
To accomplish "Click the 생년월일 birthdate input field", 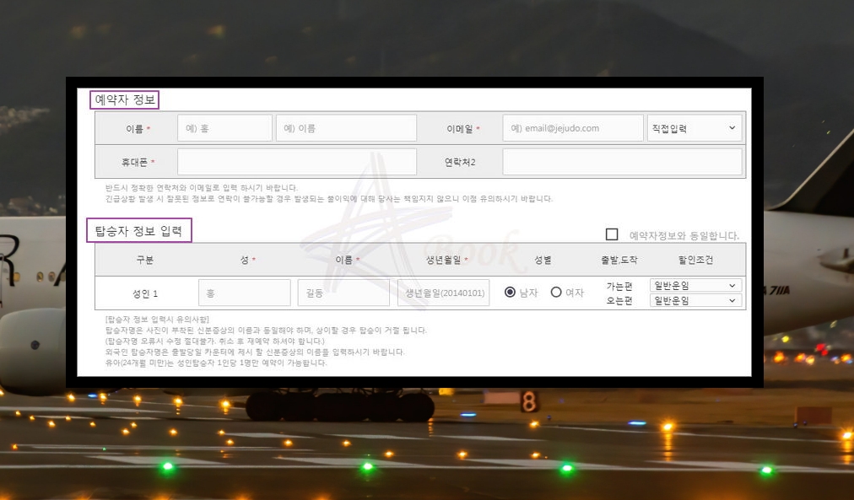I will pyautogui.click(x=443, y=293).
